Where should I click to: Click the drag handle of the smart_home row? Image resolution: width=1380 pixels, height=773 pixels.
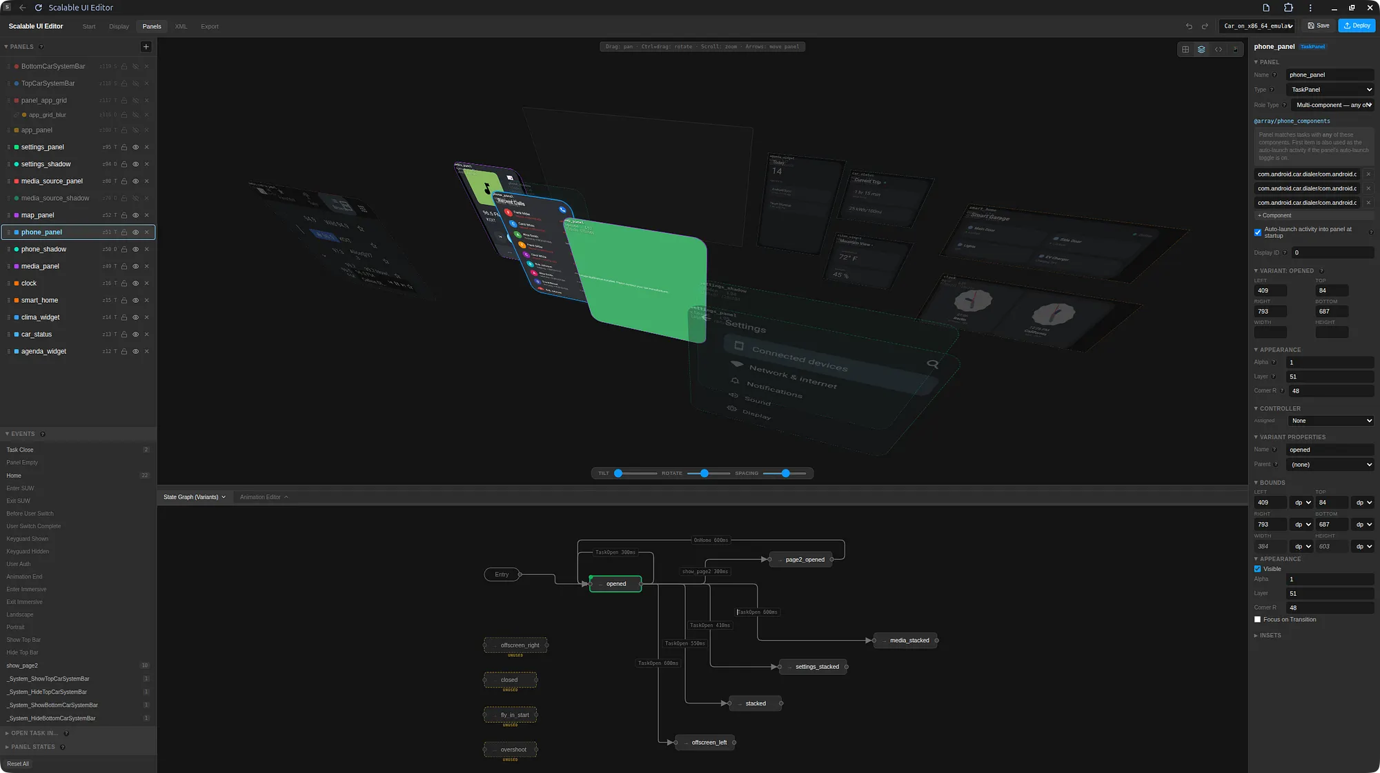coord(8,301)
